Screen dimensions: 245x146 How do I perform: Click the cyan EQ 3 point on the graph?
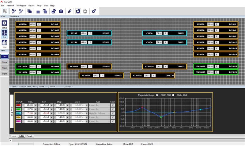pyautogui.click(x=201, y=110)
